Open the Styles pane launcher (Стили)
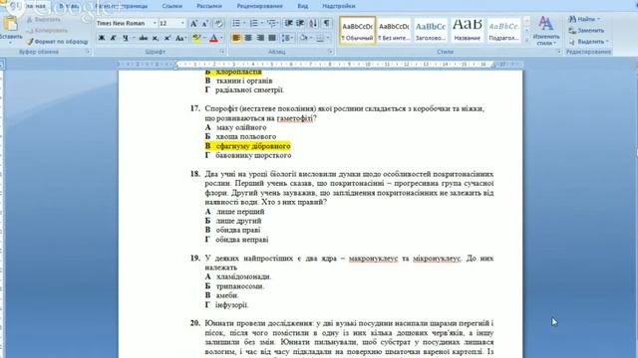This screenshot has height=358, width=638. 558,52
